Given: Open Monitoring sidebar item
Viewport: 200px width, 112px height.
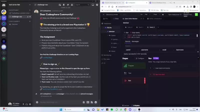Looking at the screenshot, I should pyautogui.click(x=106, y=55).
